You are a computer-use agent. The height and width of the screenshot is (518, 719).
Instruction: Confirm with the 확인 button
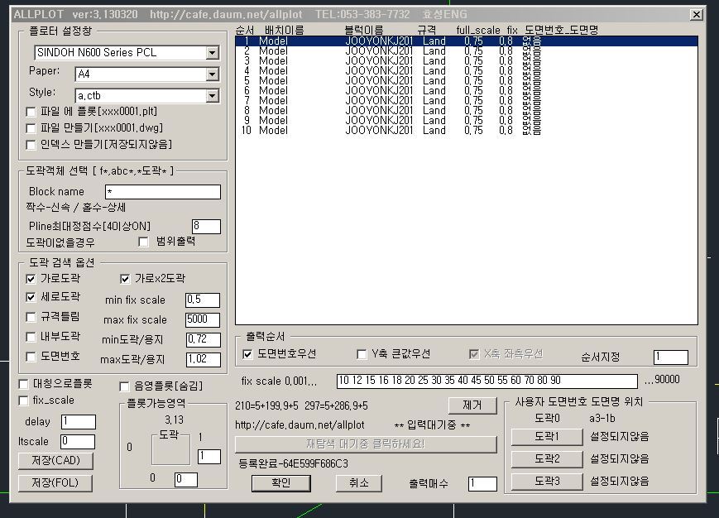[x=281, y=483]
